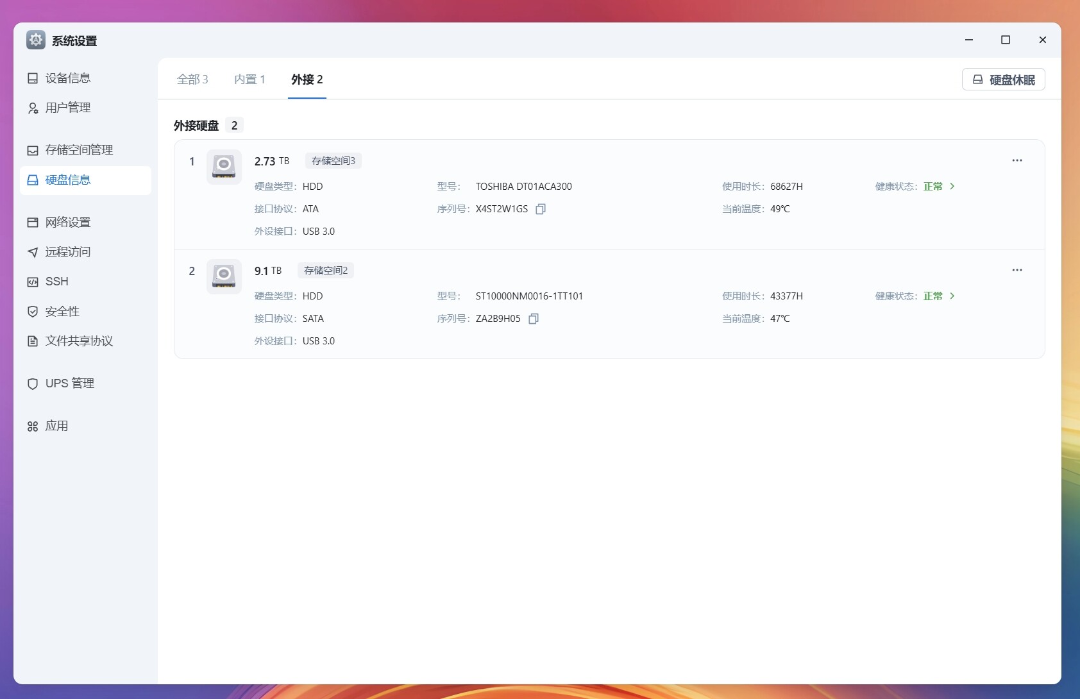Click model text ST10000NM0016-1TT101
Image resolution: width=1080 pixels, height=699 pixels.
click(x=529, y=296)
